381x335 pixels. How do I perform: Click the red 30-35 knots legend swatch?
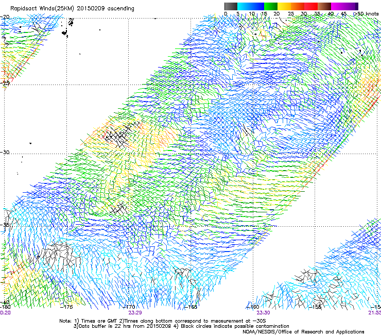point(311,6)
